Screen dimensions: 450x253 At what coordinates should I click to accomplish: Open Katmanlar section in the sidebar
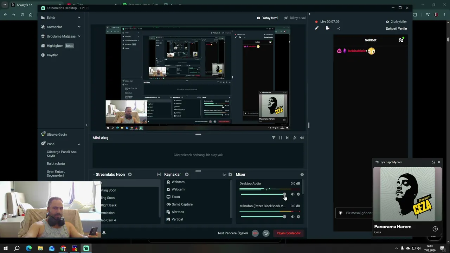54,27
